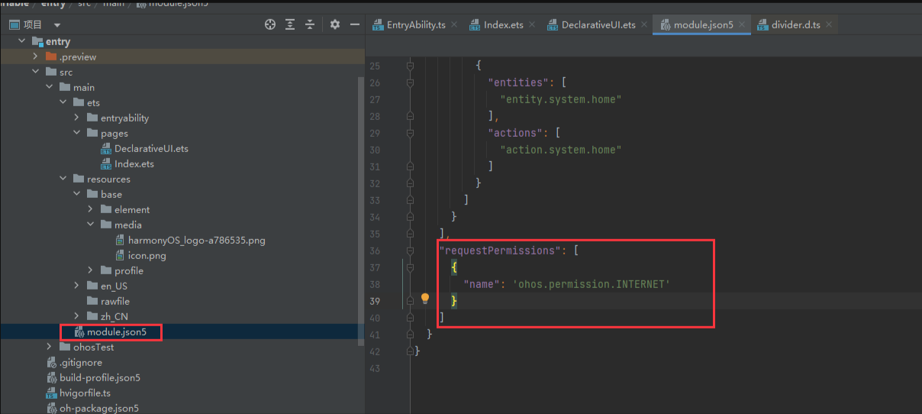Click the harmonyOS_logo-a786535.png file icon

[x=121, y=240]
